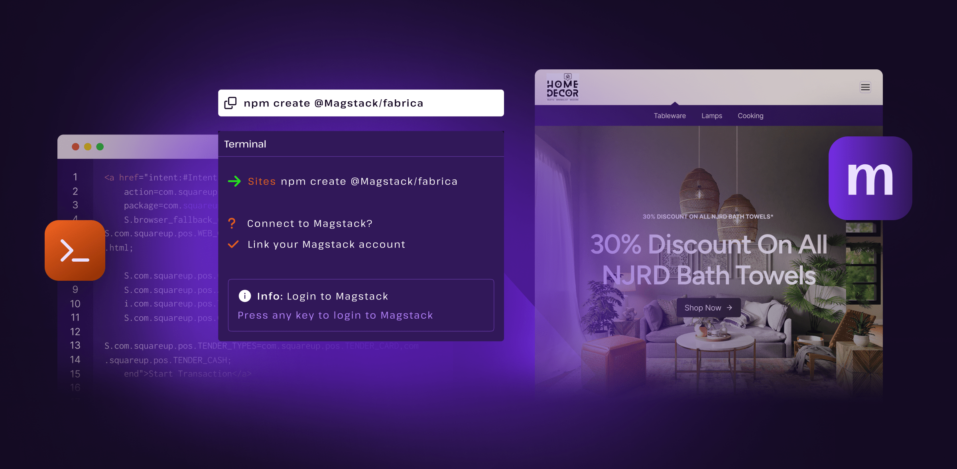Click the orange question mark icon
957x469 pixels.
click(232, 223)
